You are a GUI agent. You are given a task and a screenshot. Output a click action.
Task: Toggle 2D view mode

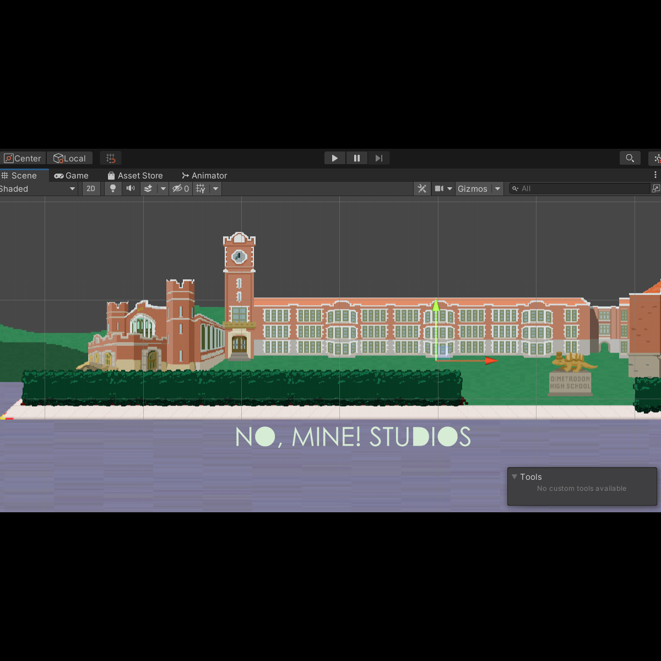91,188
